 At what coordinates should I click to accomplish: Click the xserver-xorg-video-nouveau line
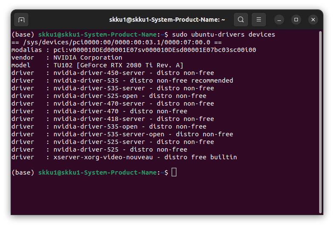click(x=124, y=158)
